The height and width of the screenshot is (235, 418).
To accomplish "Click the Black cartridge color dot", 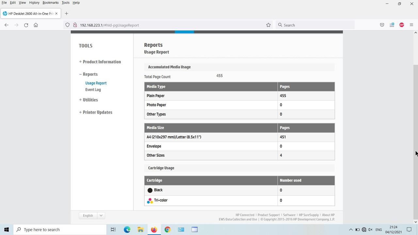I will [x=150, y=190].
